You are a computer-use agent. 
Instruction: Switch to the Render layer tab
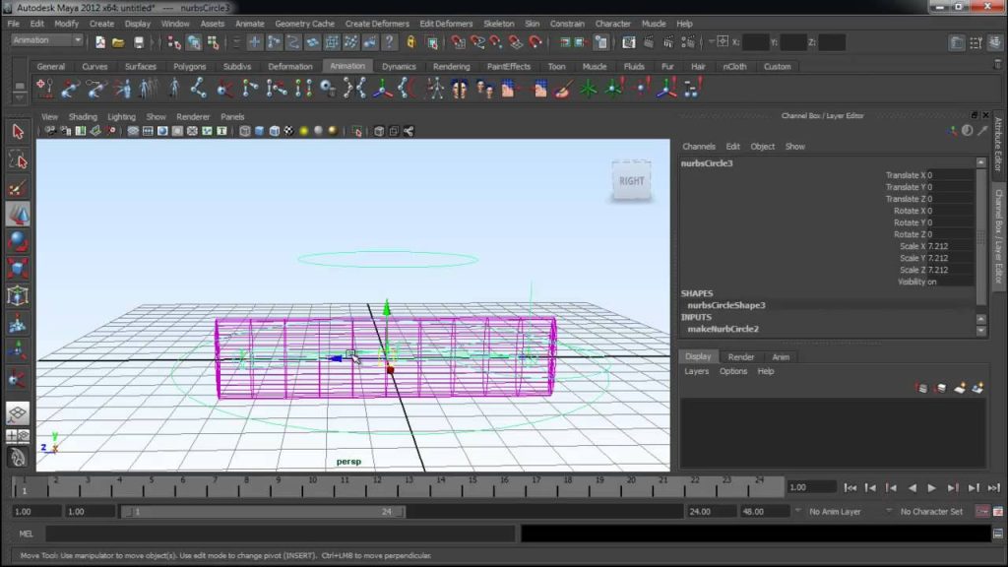[x=740, y=356]
